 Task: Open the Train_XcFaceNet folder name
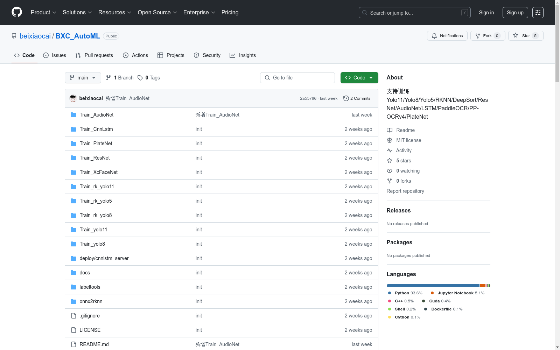coord(98,172)
